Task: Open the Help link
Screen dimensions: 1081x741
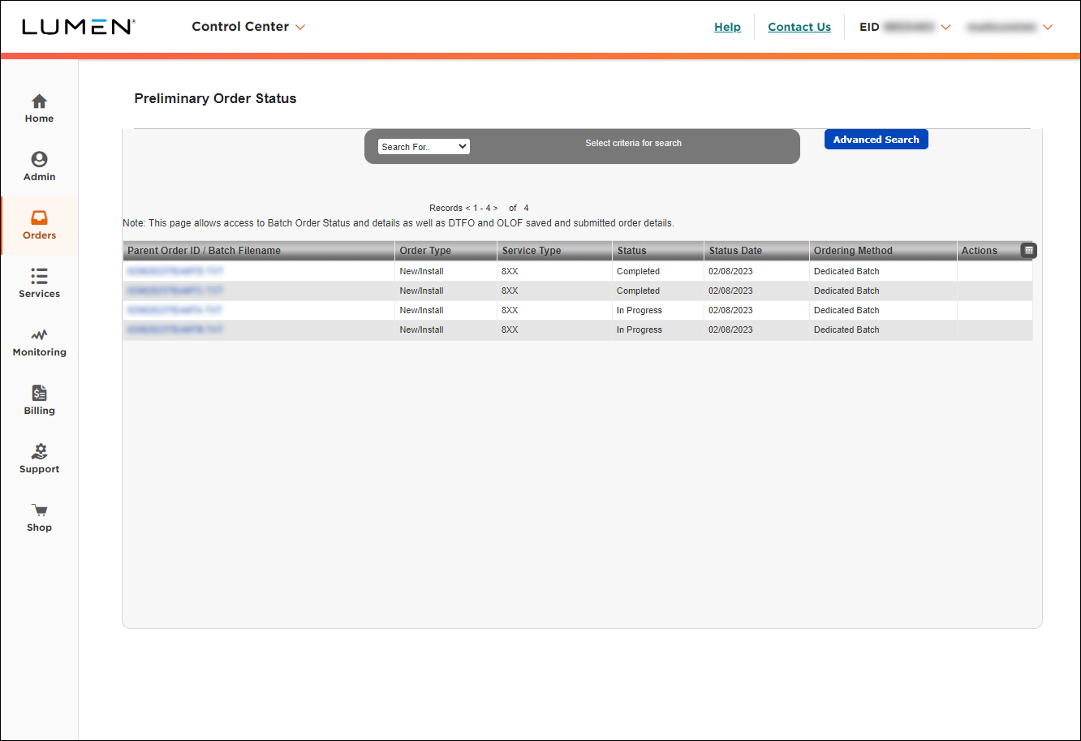Action: (727, 27)
